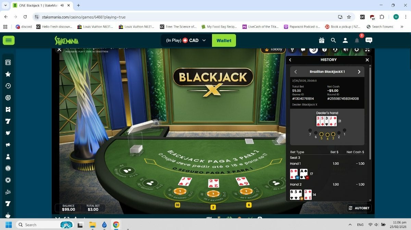
Task: Mute the game sound speaker icon
Action: pyautogui.click(x=346, y=50)
